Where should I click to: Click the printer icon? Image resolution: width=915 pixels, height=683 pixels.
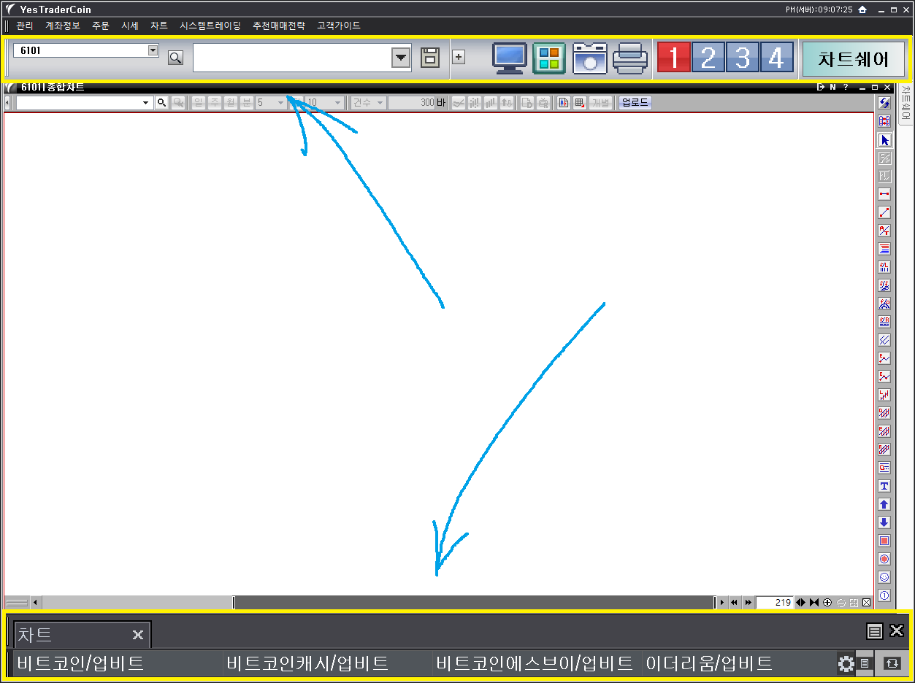click(629, 58)
